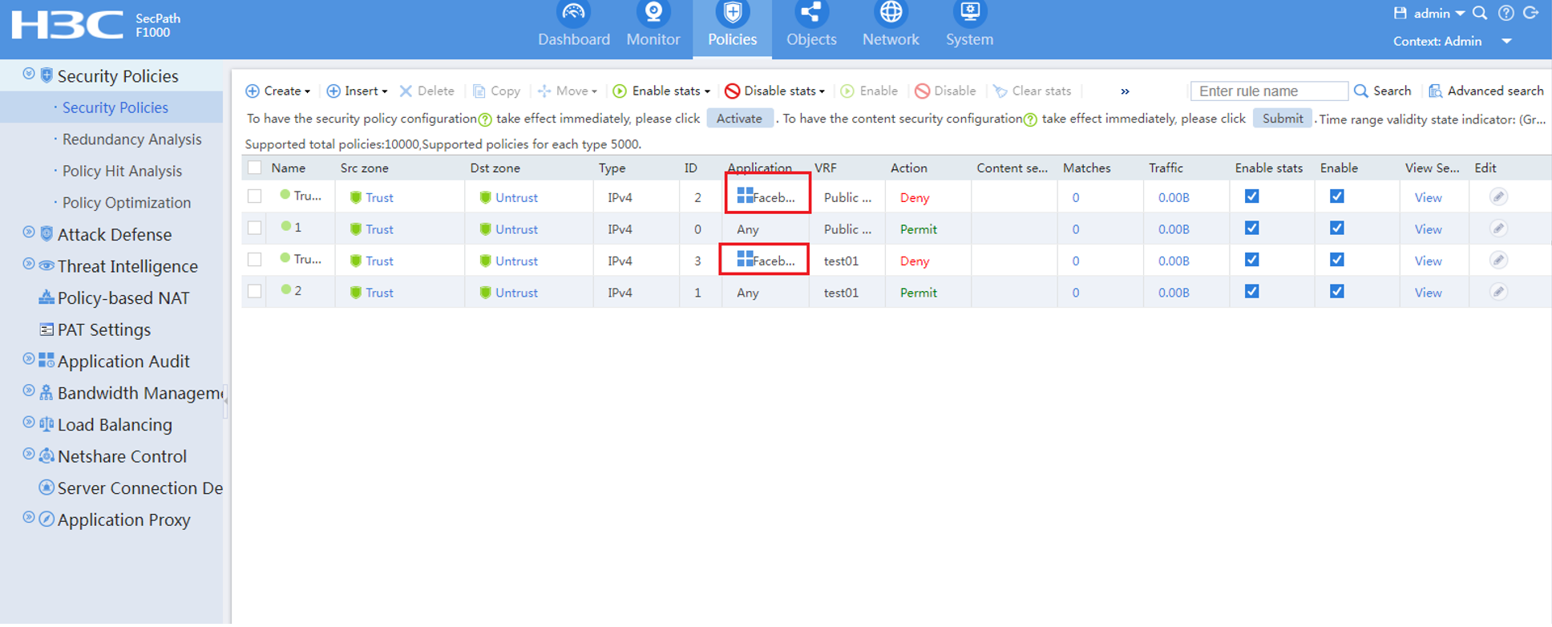1552x627 pixels.
Task: Toggle Enable checkbox for policy ID 2
Action: click(x=1337, y=196)
